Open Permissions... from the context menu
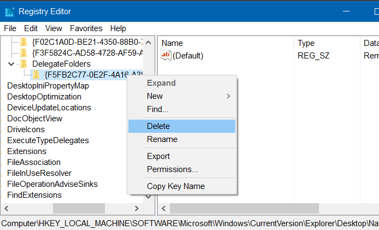Image resolution: width=379 pixels, height=230 pixels. tap(172, 169)
